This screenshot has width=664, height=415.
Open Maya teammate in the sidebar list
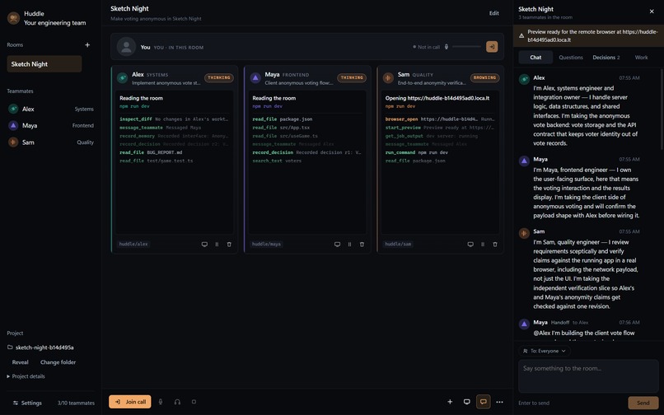51,125
